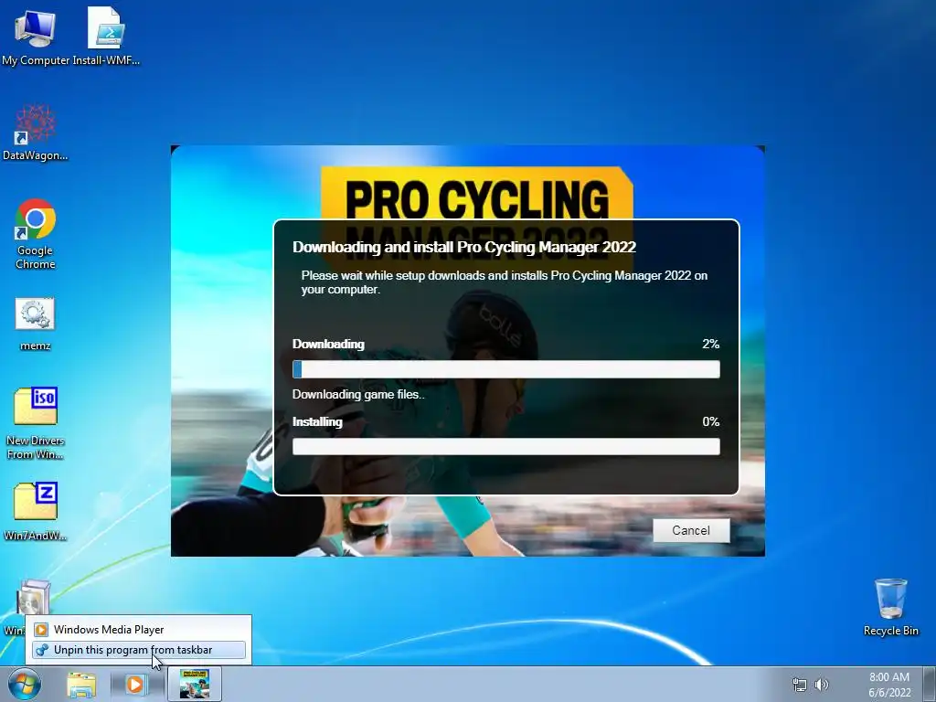936x702 pixels.
Task: Launch Windows Media Player from jump list
Action: tap(139, 629)
